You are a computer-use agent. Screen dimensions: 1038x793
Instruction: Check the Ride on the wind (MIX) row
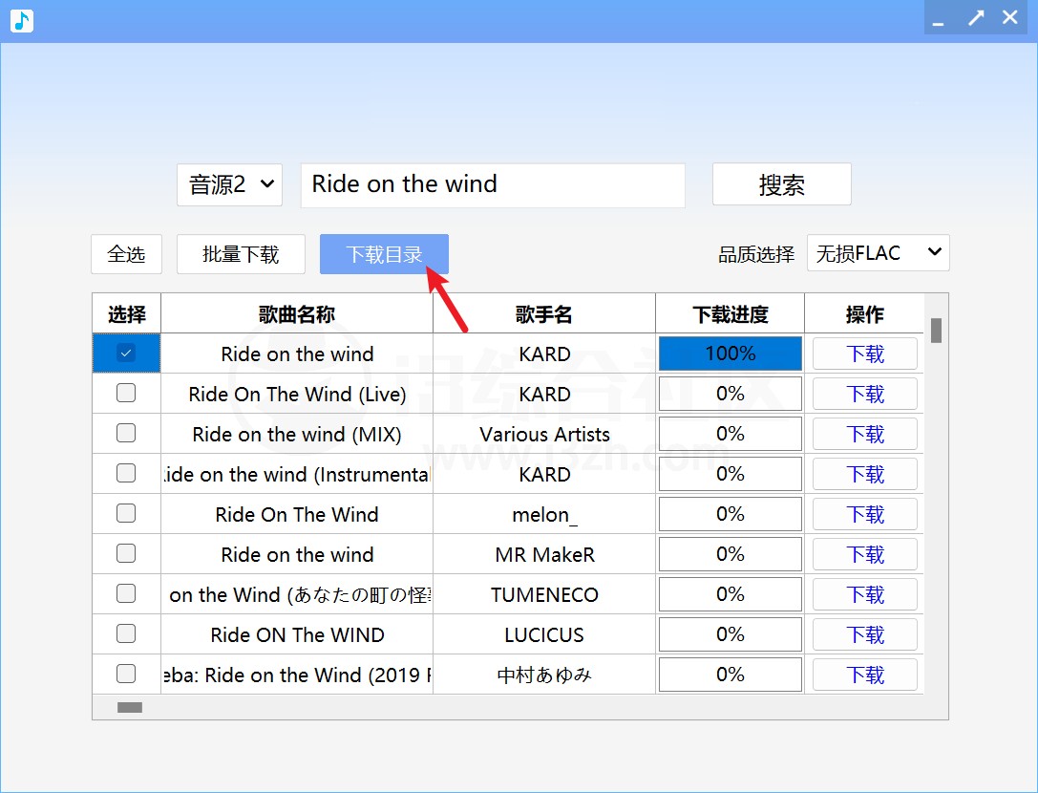(x=126, y=433)
